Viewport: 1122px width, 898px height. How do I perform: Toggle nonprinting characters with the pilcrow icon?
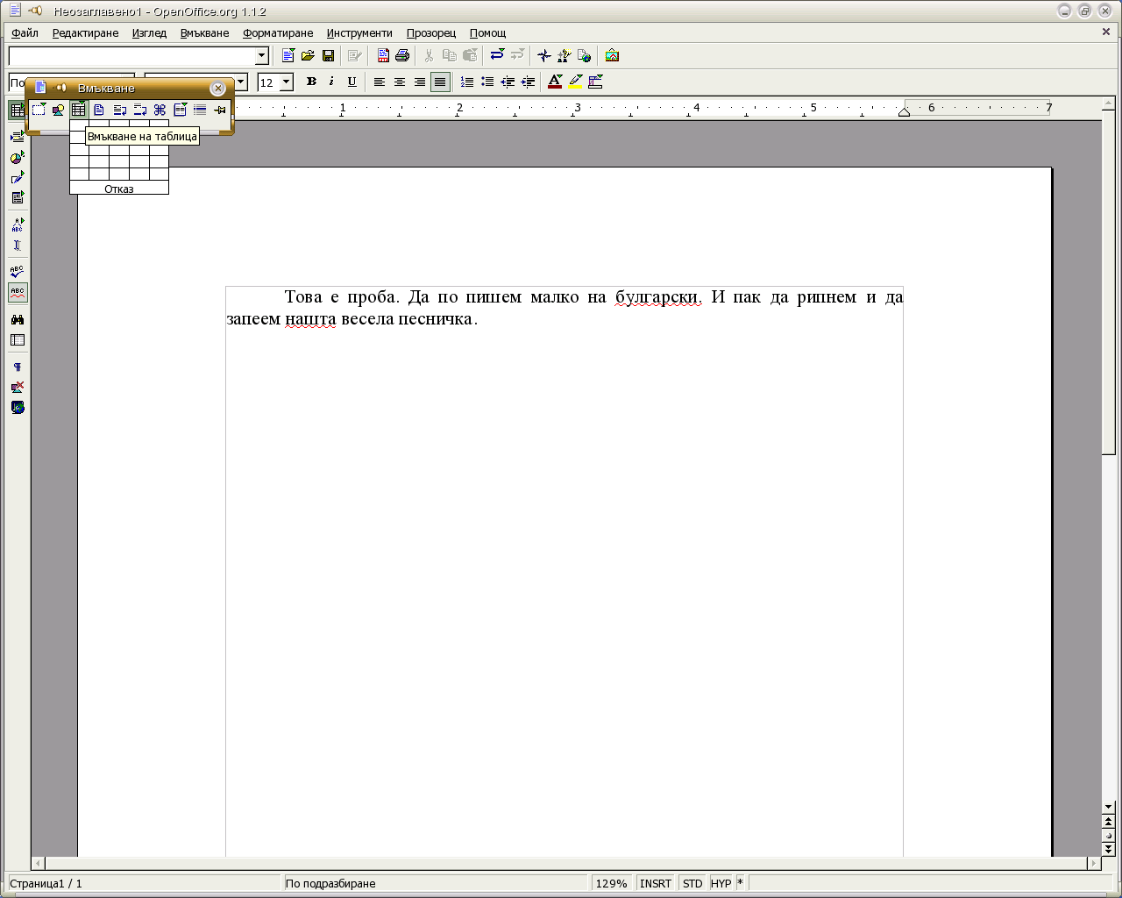click(18, 367)
